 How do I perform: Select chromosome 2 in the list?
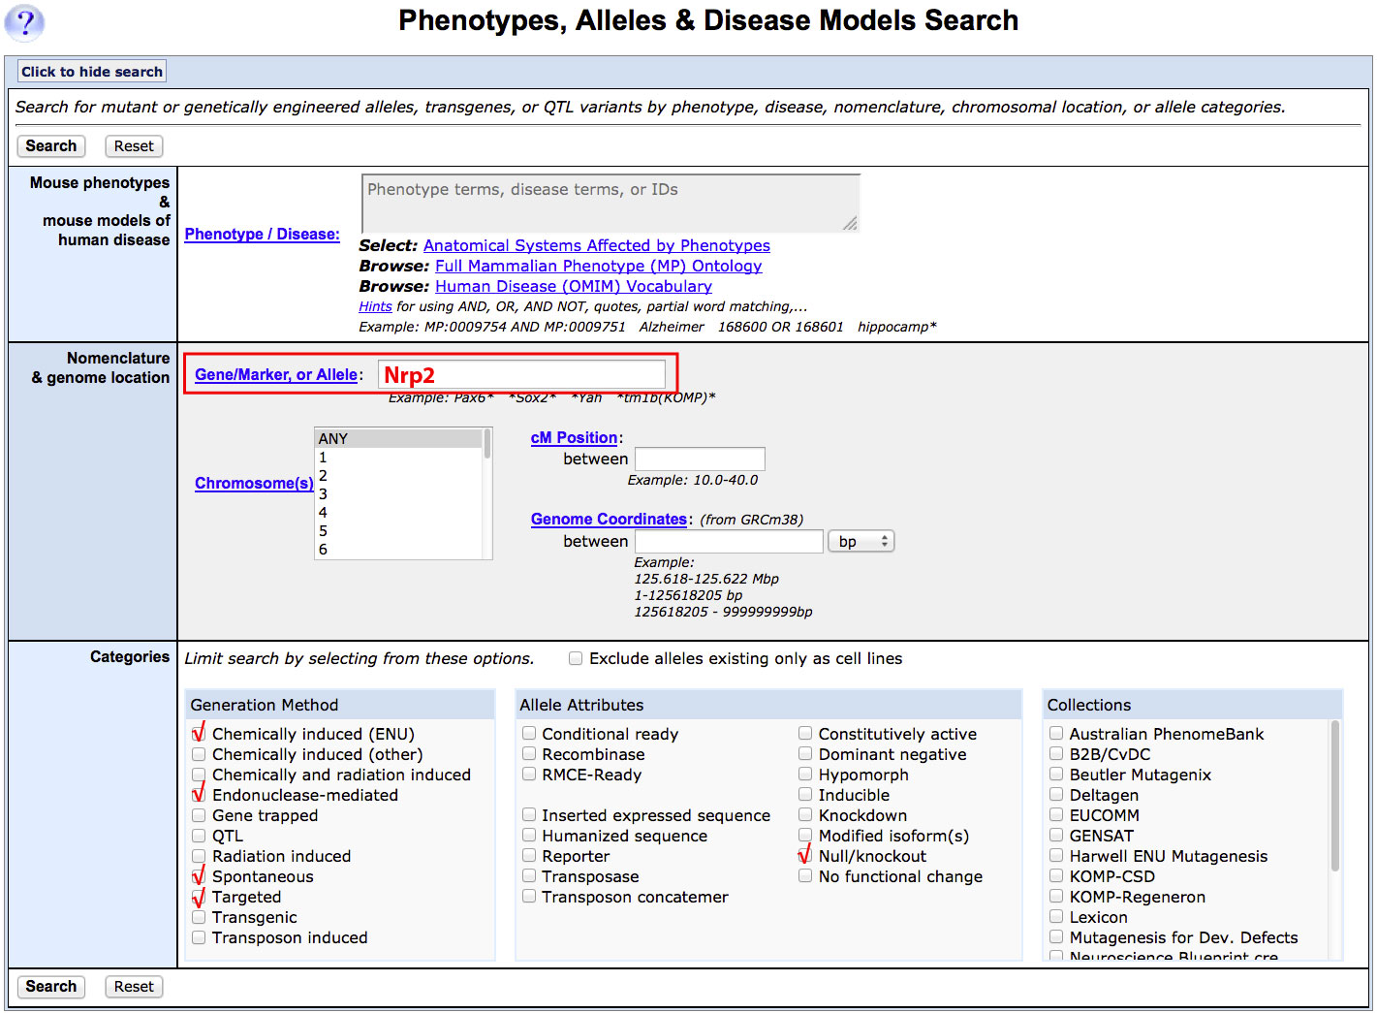click(x=399, y=476)
